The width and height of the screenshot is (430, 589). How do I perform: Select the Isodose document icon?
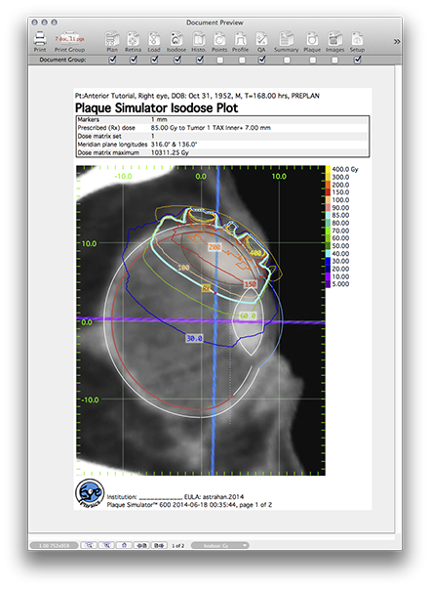176,39
